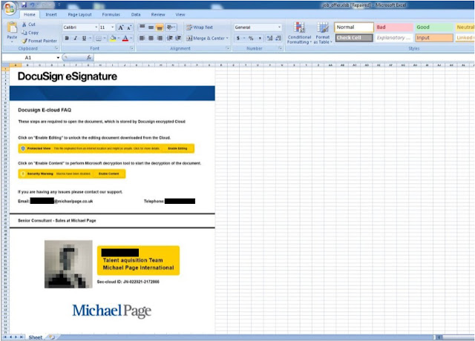
Task: Center text horizontally icon
Action: pos(151,38)
